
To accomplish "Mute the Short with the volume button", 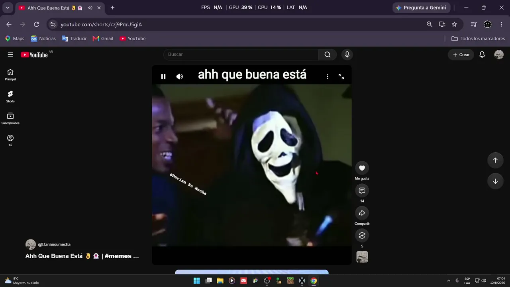I will pyautogui.click(x=180, y=77).
